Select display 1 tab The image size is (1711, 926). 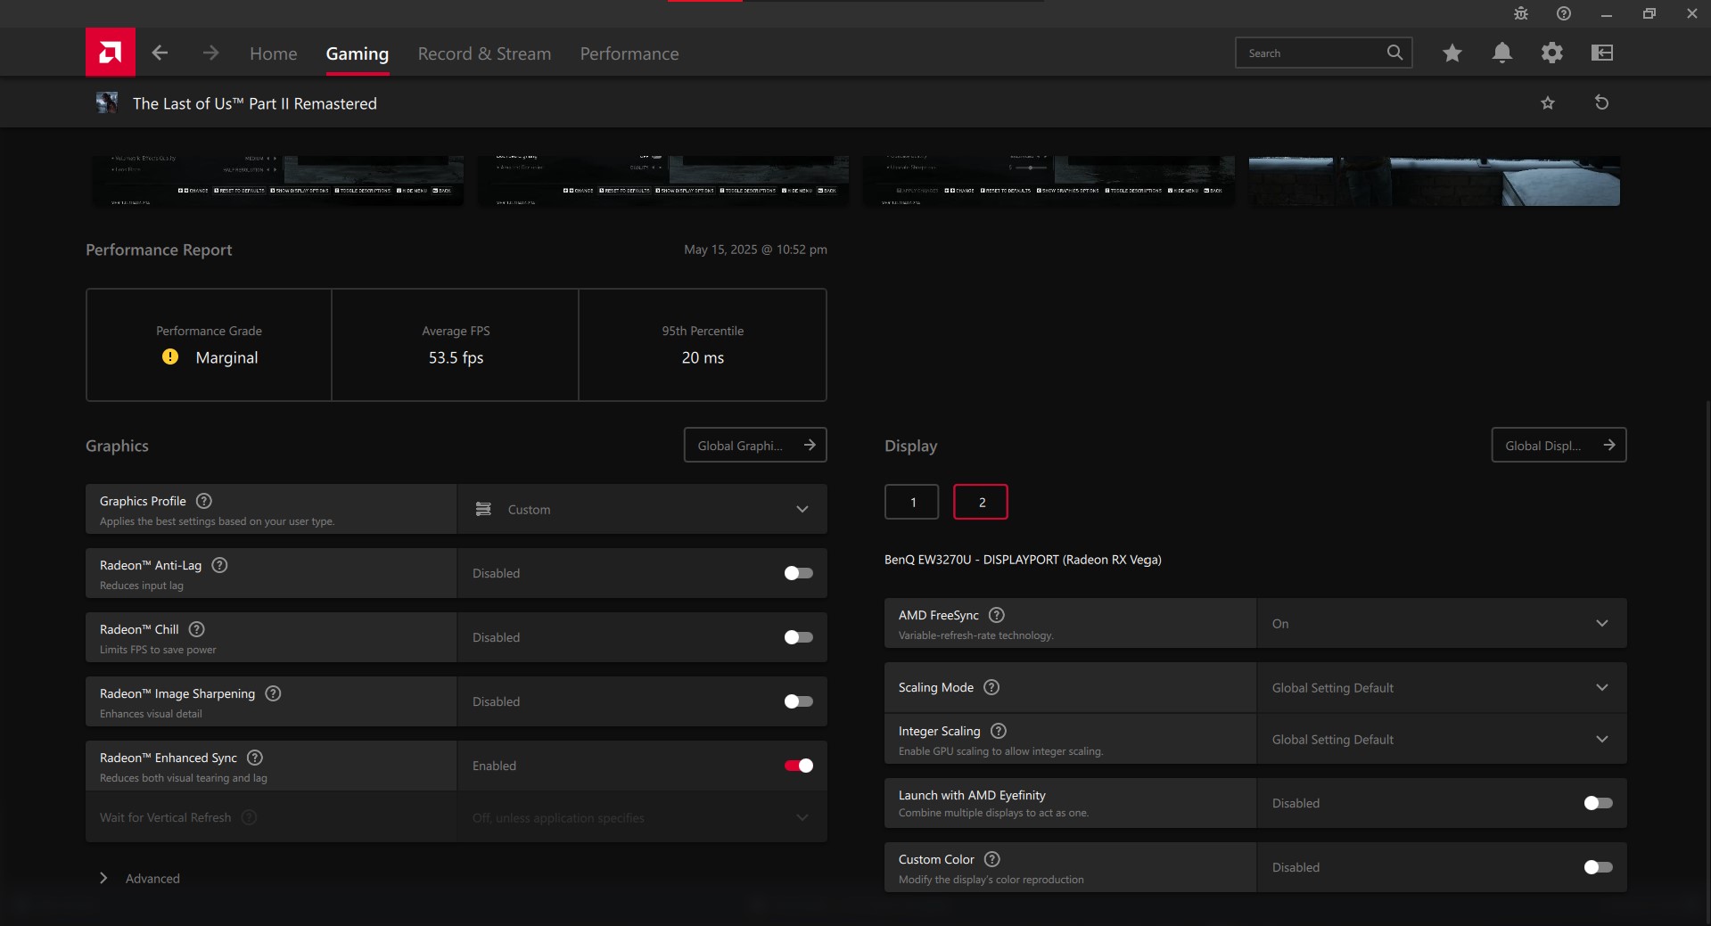[912, 502]
